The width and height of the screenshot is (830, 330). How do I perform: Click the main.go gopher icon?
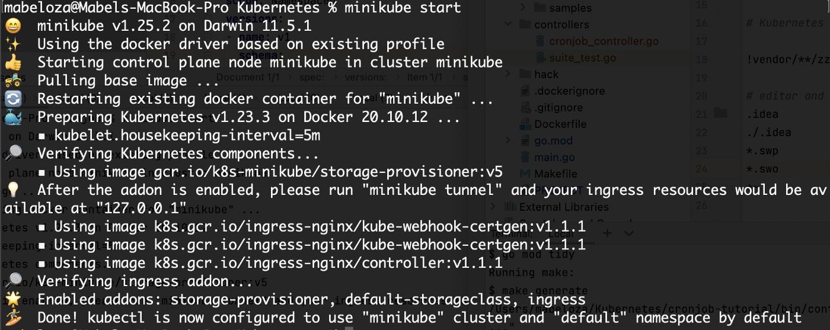[525, 158]
